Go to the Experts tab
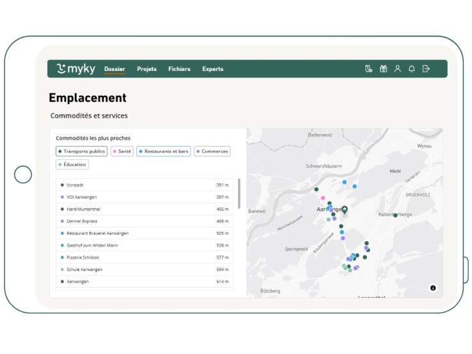 (213, 69)
